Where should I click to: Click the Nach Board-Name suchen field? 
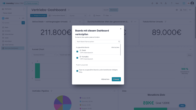coord(98,42)
